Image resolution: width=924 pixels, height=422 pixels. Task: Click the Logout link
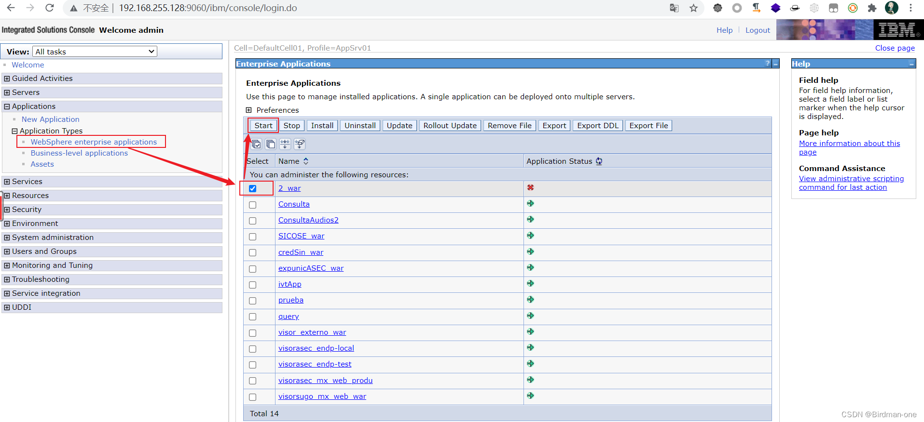coord(758,30)
